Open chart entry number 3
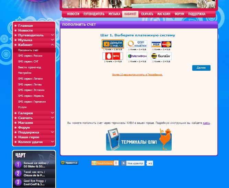Screen dimensions: 229x188 [18, 183]
